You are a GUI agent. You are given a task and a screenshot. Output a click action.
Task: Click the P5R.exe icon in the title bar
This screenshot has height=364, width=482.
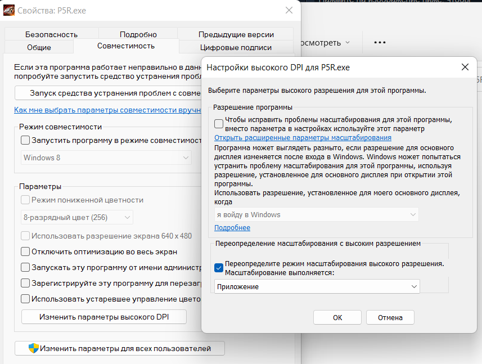pos(8,10)
